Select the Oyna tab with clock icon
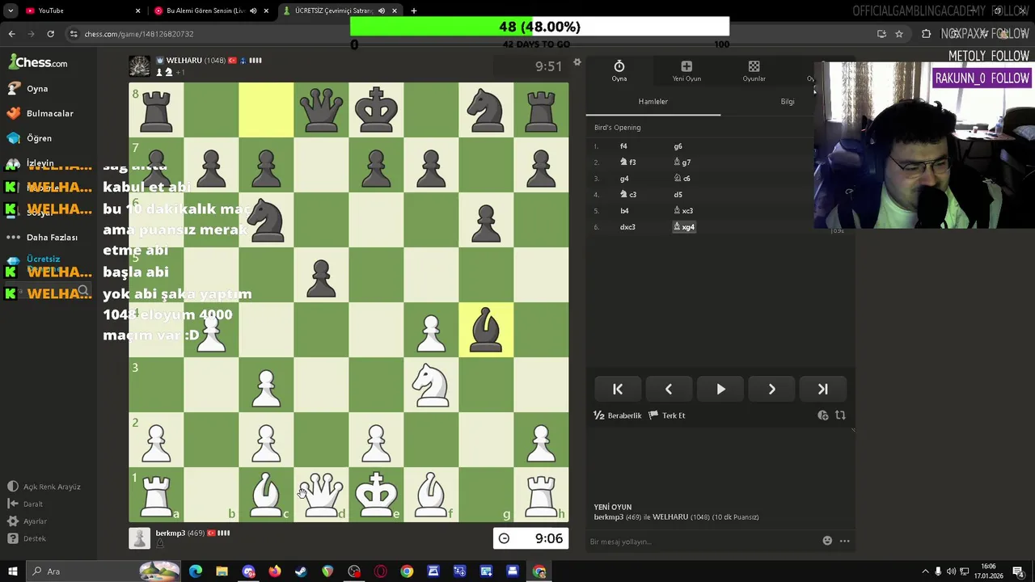Screen dimensions: 1035x582 coord(619,71)
